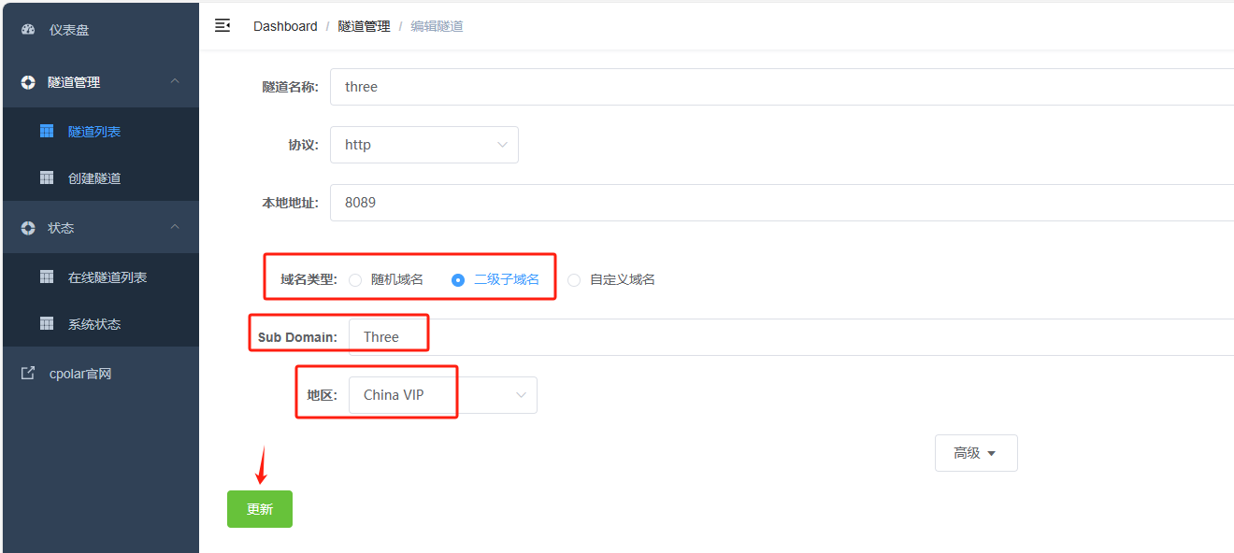The width and height of the screenshot is (1234, 553).
Task: Toggle the sidebar hamburger collapse icon
Action: tap(222, 26)
